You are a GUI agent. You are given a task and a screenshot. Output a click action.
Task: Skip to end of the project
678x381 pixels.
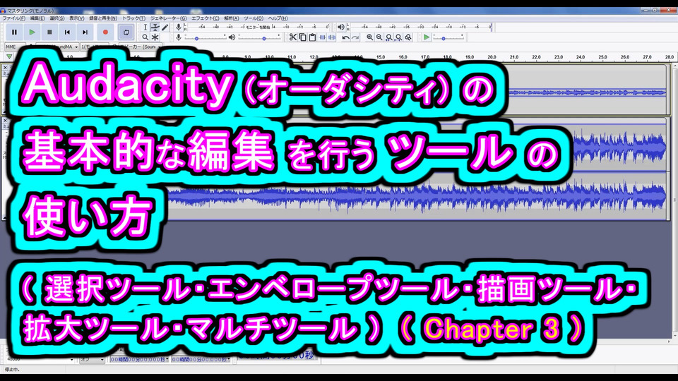coord(85,32)
